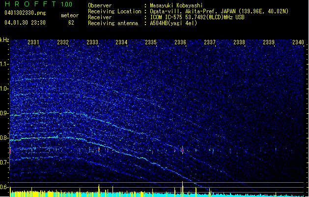Click the Receiver label
309x197 pixels.
[100, 17]
